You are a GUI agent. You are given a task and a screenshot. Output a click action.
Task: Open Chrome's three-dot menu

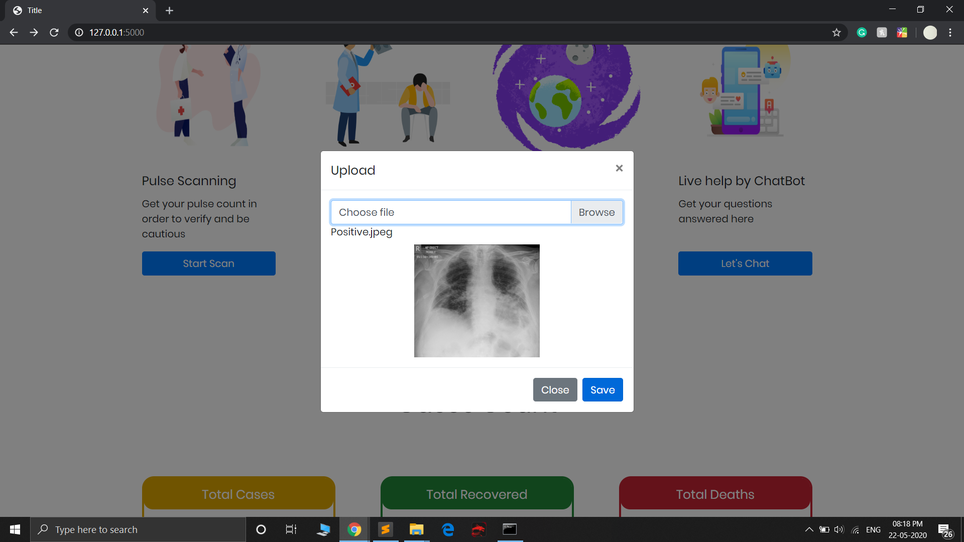[950, 33]
